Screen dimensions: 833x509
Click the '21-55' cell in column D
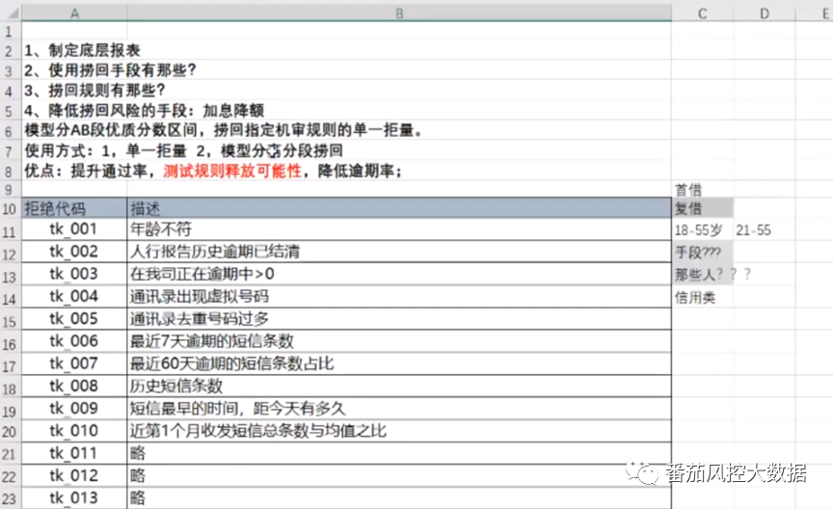(752, 230)
